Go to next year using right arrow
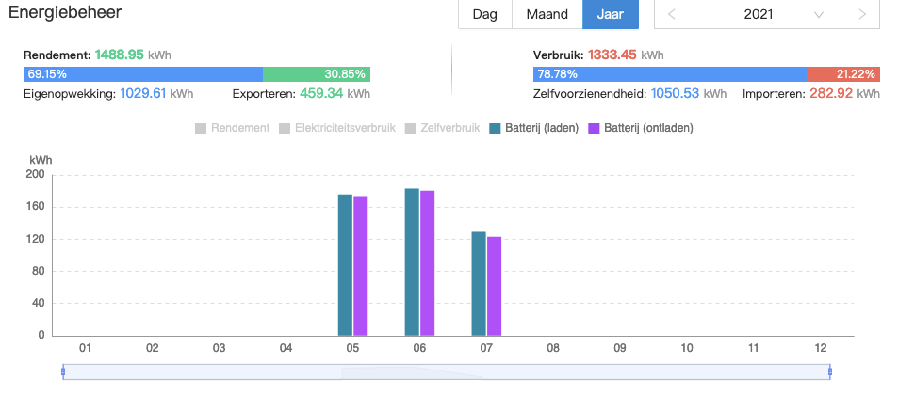 coord(862,15)
